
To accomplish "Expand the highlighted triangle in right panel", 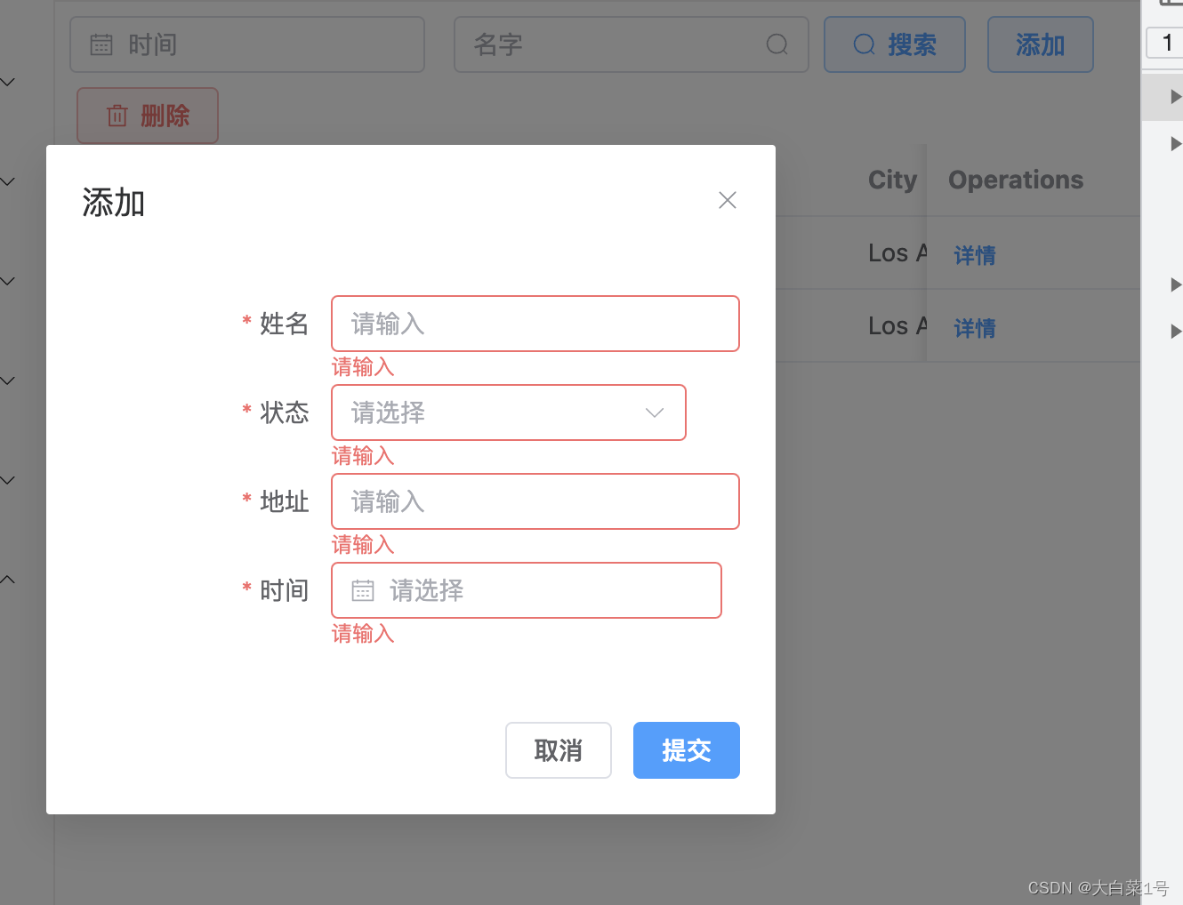I will [1176, 97].
